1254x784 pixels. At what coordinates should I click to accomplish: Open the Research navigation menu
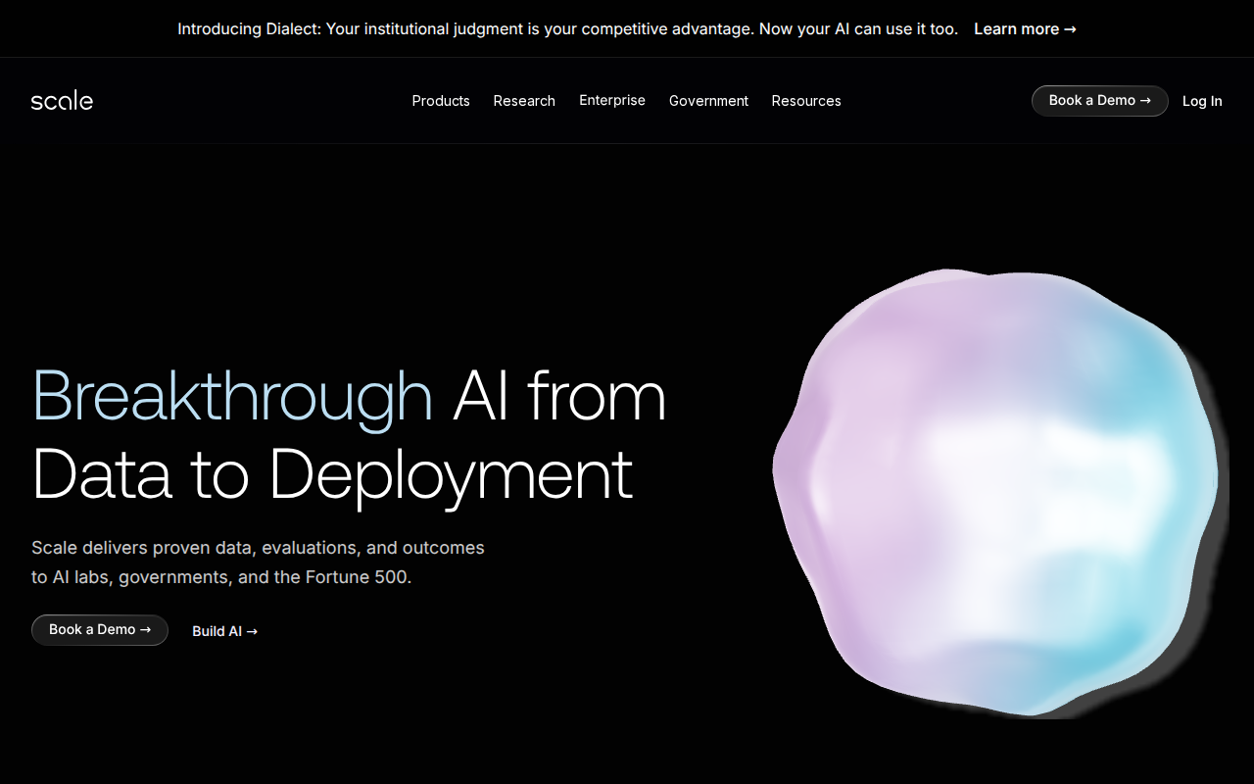524,101
